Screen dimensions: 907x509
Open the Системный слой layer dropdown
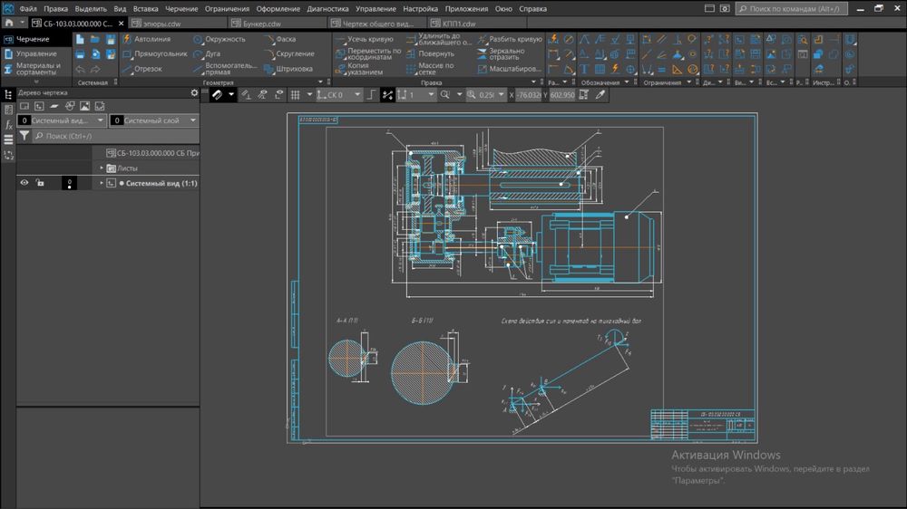coord(193,120)
